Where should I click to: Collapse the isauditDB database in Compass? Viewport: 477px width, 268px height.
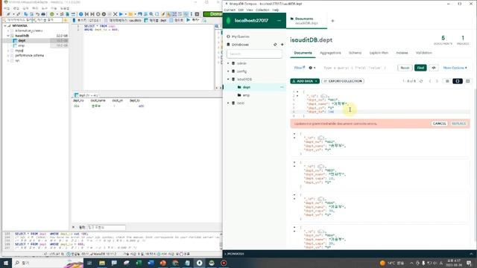point(228,79)
